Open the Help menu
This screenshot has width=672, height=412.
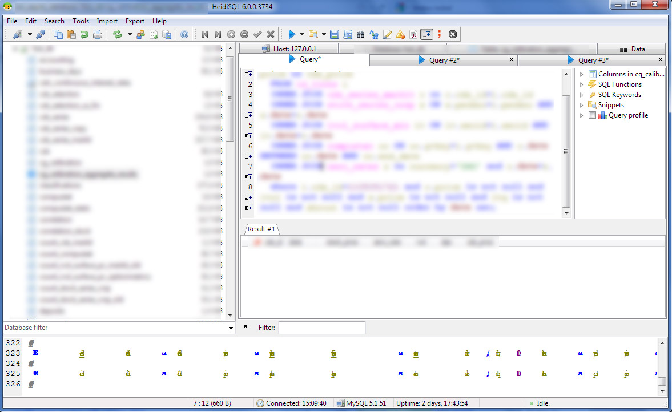159,21
